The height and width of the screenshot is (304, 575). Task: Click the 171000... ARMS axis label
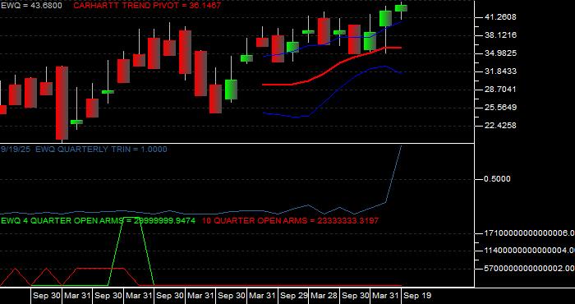point(529,233)
